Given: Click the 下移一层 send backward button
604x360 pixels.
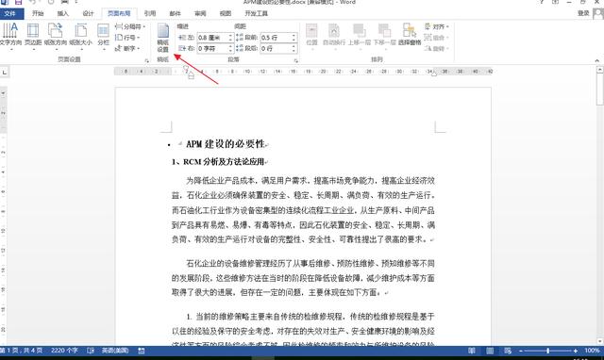Looking at the screenshot, I should point(384,36).
